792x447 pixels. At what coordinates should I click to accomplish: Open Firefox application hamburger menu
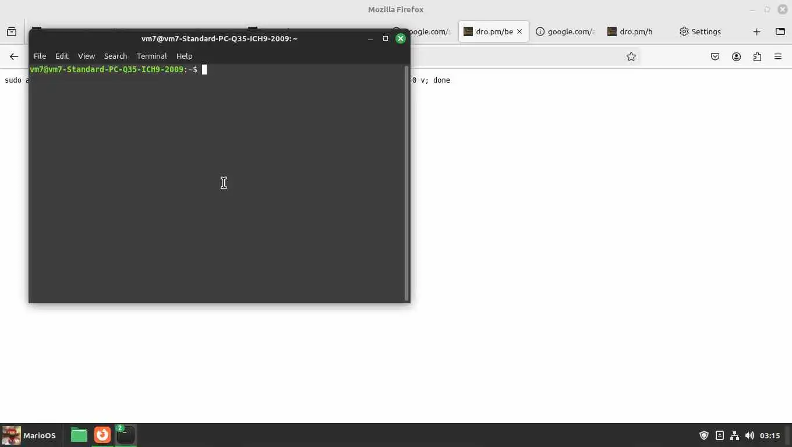click(x=778, y=56)
